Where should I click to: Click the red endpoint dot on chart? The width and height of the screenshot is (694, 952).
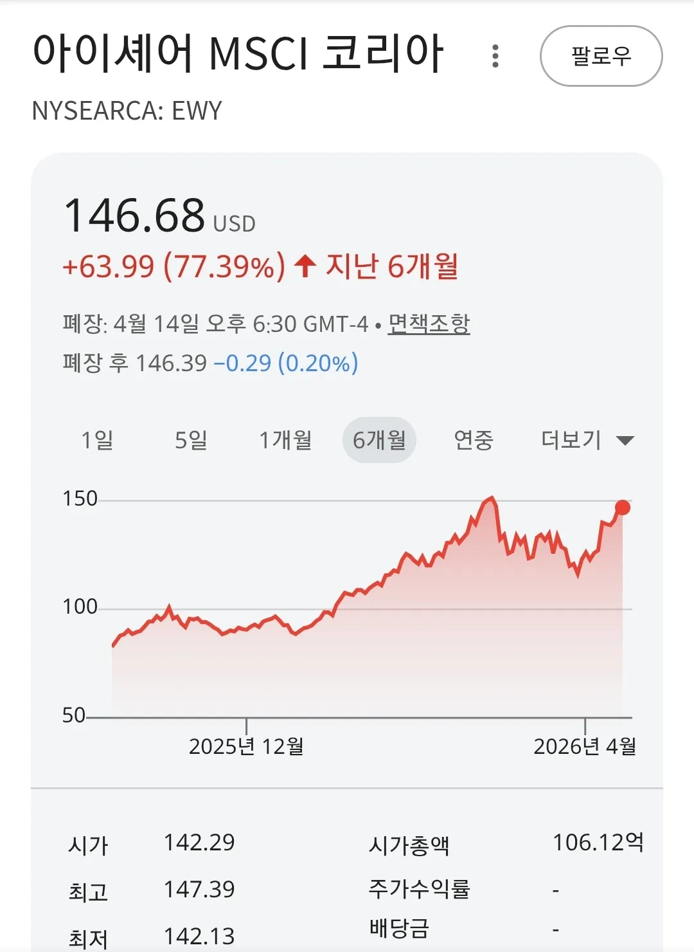coord(622,508)
